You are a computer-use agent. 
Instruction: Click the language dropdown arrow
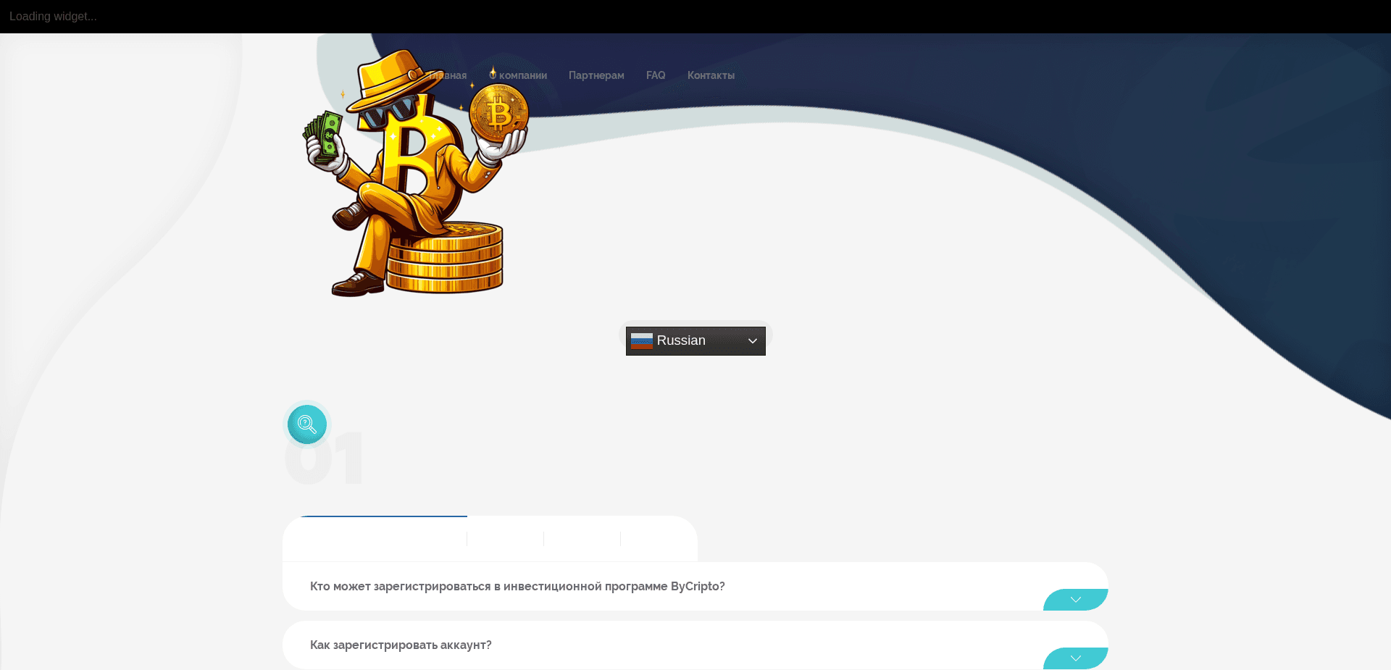(x=752, y=340)
